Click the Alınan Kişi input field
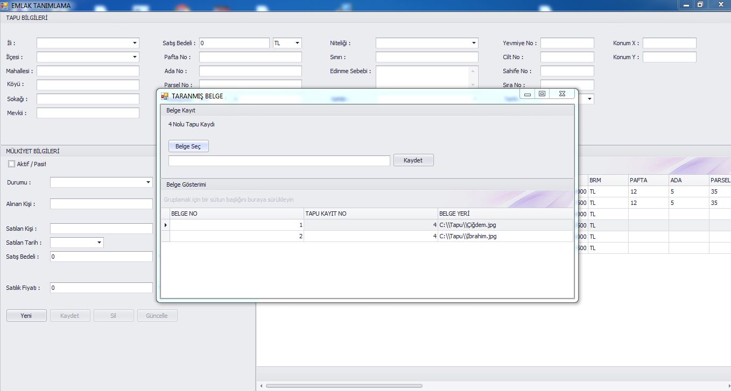The image size is (731, 391). 101,204
